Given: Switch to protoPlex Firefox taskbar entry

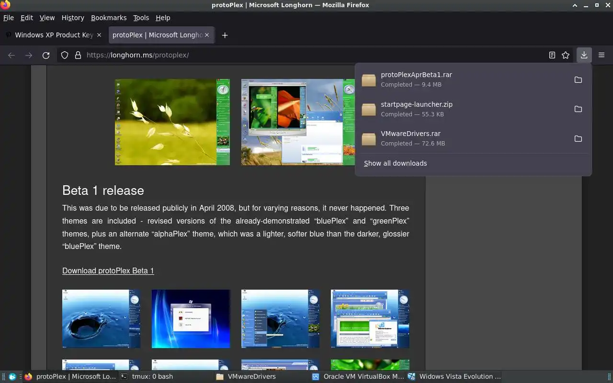Looking at the screenshot, I should tap(70, 377).
